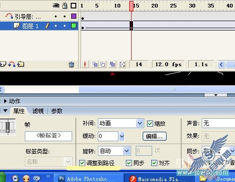Select the 引导层 guide layer row

(x=39, y=16)
